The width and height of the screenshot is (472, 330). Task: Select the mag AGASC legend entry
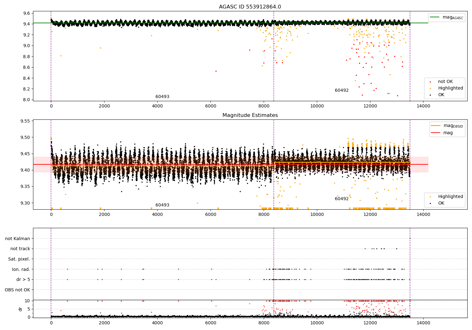tap(447, 17)
